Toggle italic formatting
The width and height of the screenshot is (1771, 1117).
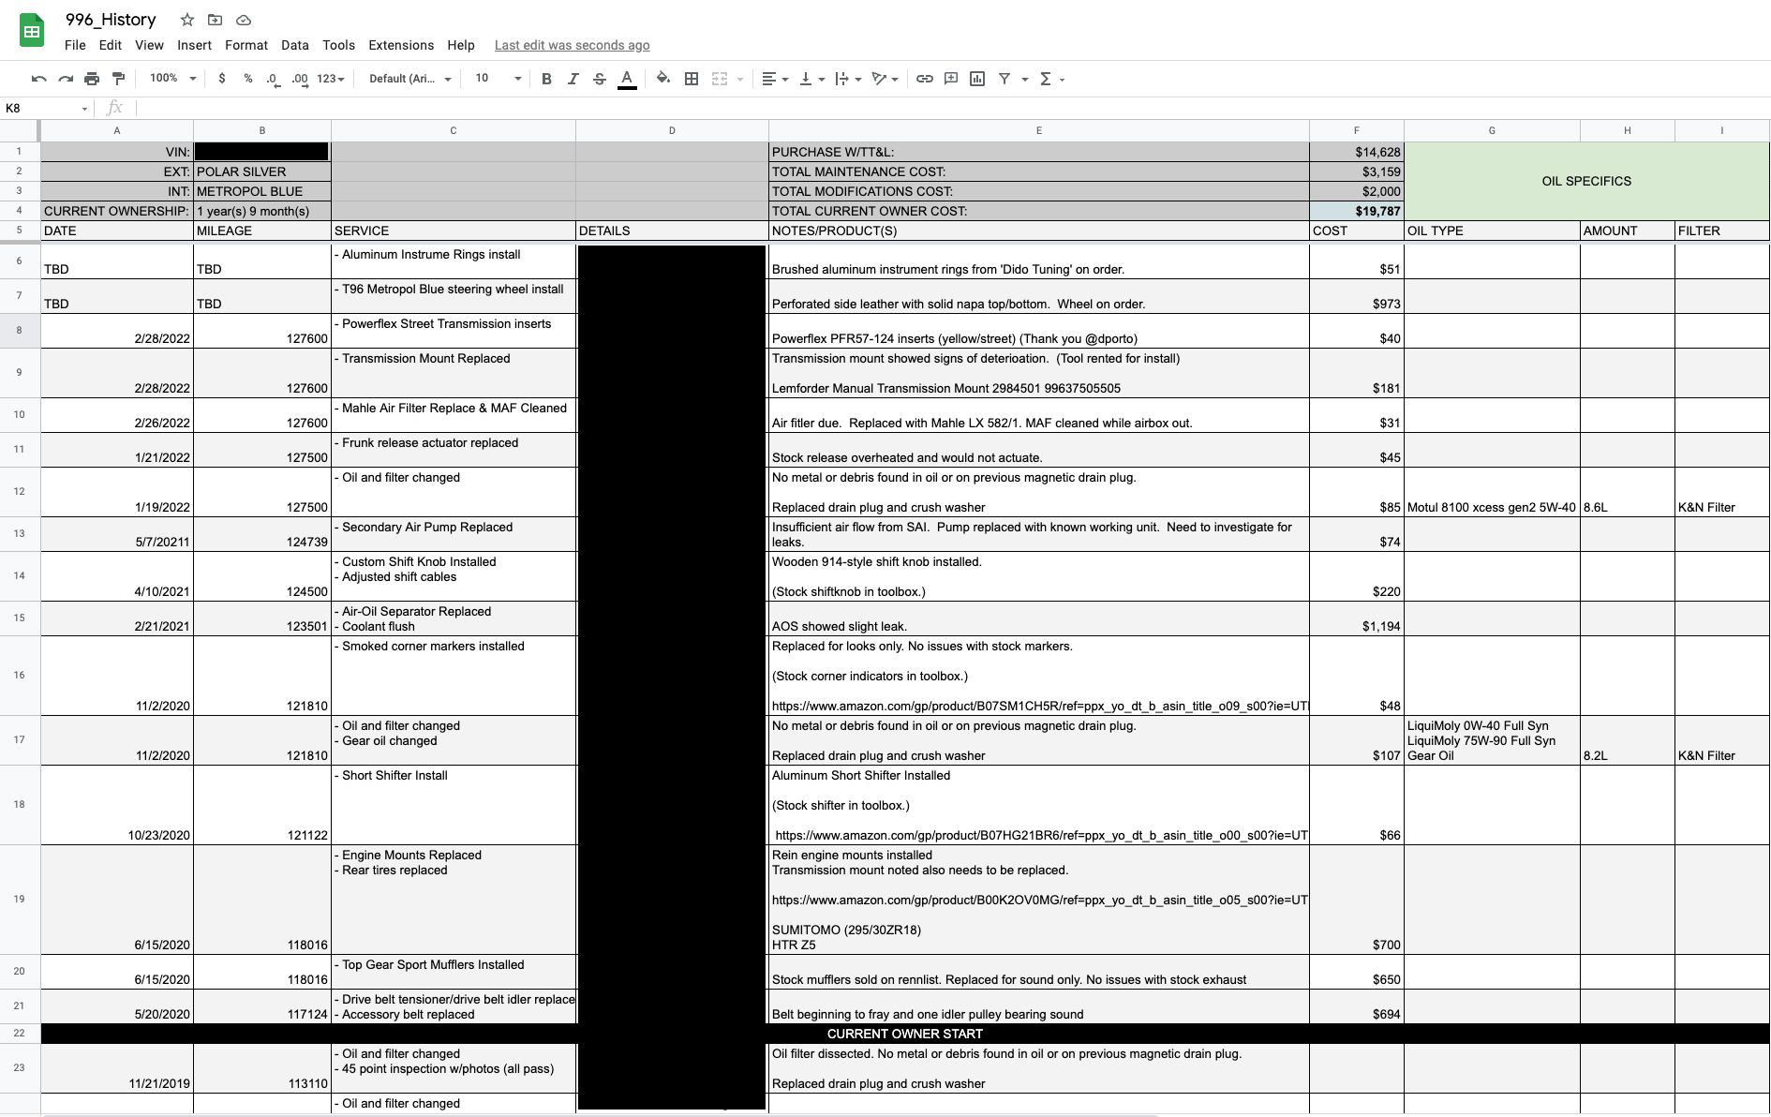point(573,79)
